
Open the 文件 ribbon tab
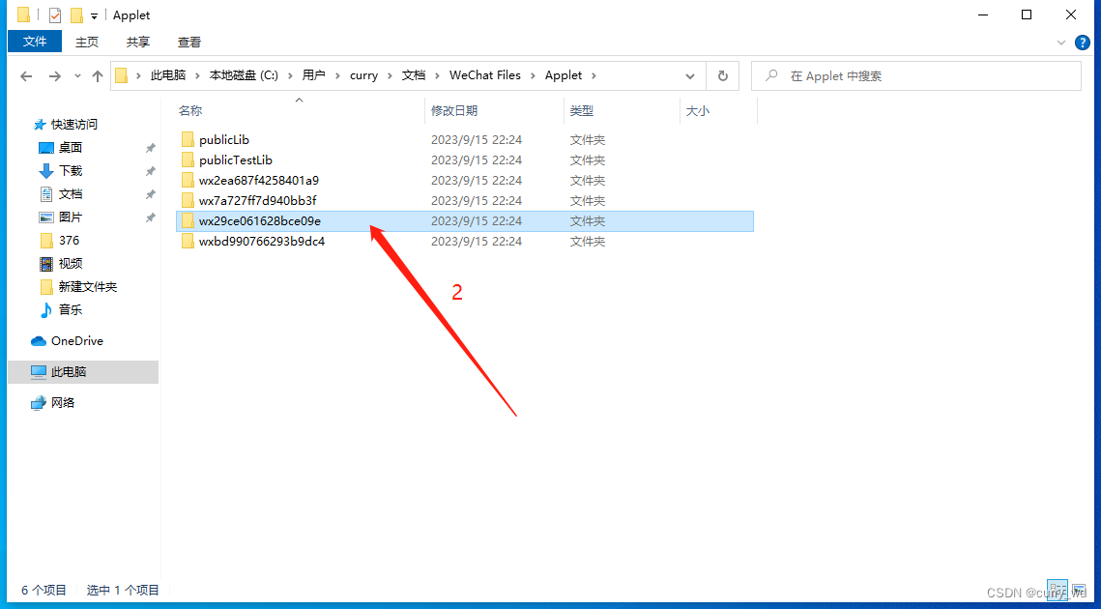coord(35,42)
